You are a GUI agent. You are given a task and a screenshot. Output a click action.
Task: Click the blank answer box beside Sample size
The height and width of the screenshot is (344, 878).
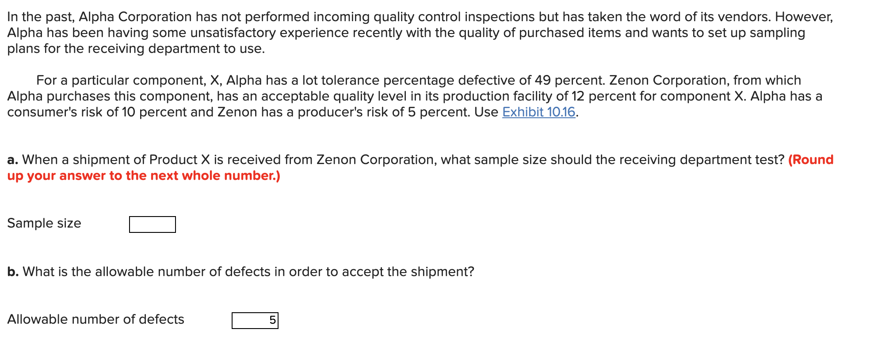[x=152, y=225]
